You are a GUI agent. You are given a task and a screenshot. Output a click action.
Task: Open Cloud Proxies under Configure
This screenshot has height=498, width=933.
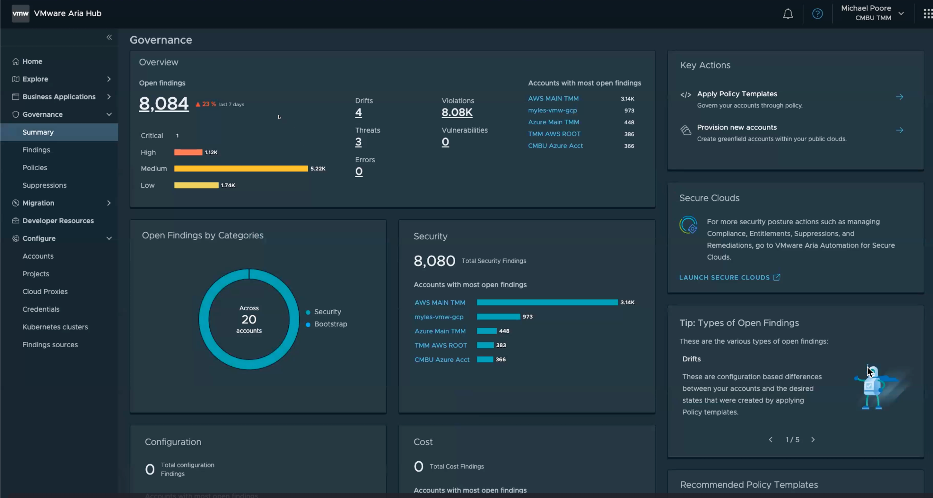point(45,291)
